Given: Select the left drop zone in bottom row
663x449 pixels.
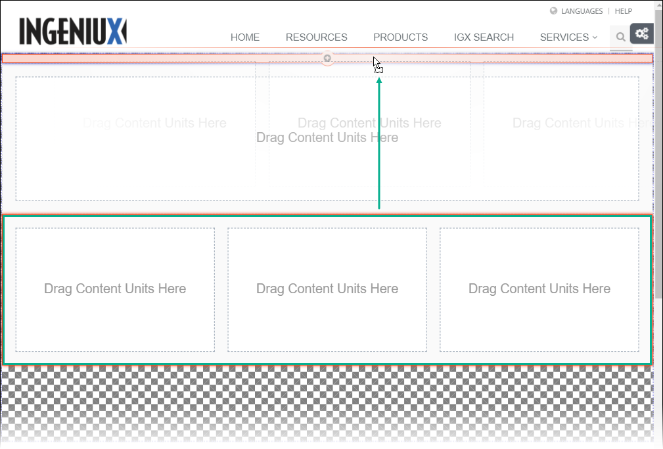Looking at the screenshot, I should (115, 289).
